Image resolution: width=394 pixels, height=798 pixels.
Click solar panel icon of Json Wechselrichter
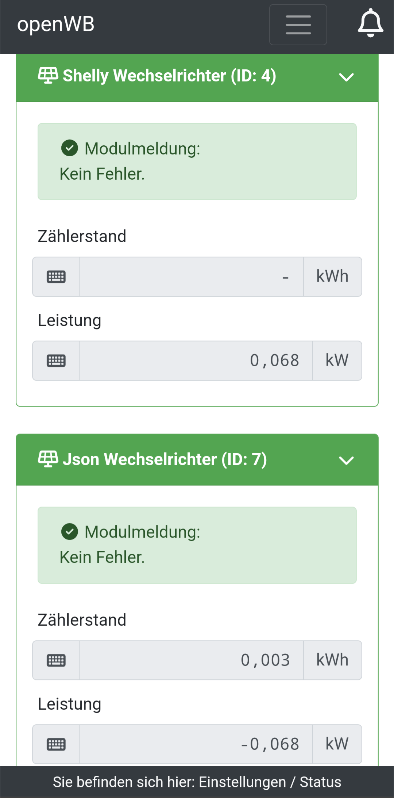coord(48,459)
